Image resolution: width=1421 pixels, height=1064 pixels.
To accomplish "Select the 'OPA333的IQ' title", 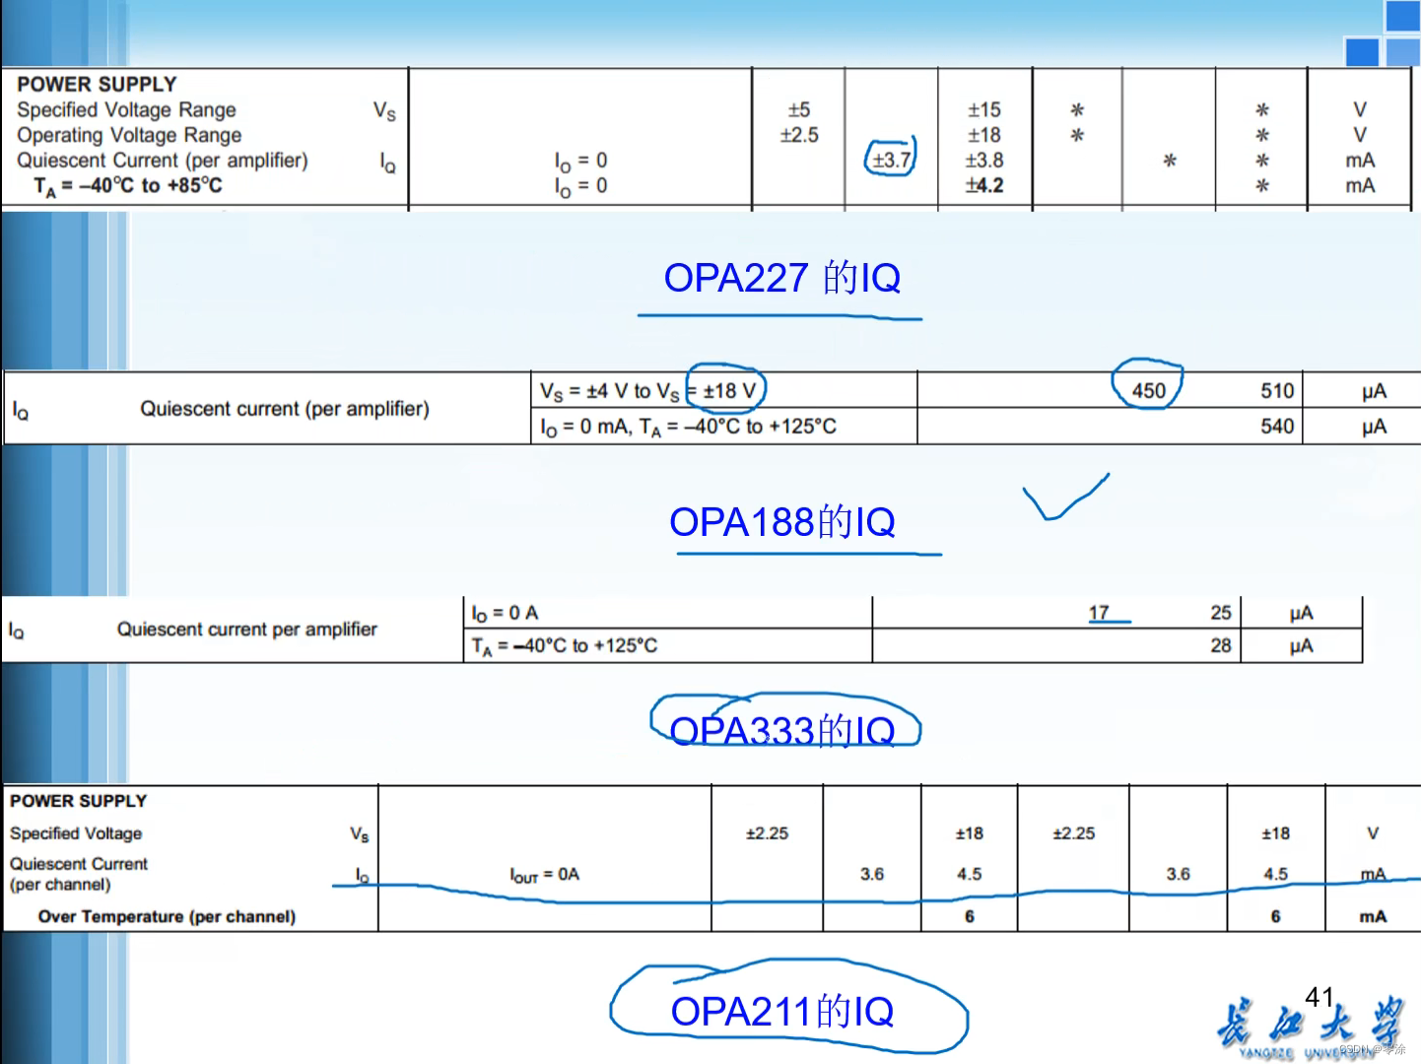I will [x=781, y=730].
